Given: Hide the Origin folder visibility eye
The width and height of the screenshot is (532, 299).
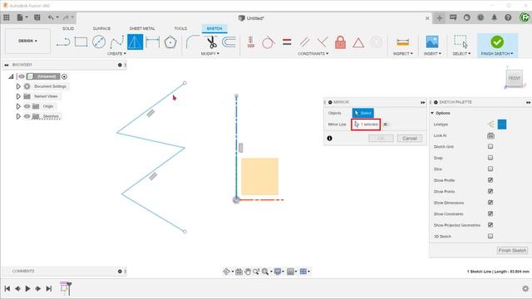Looking at the screenshot, I should pos(27,106).
